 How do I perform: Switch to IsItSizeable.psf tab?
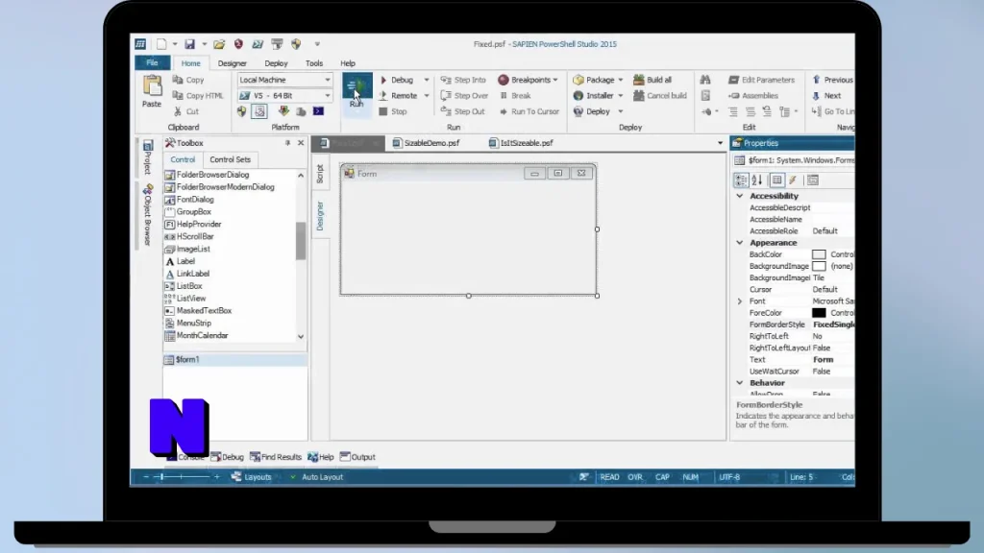tap(521, 143)
